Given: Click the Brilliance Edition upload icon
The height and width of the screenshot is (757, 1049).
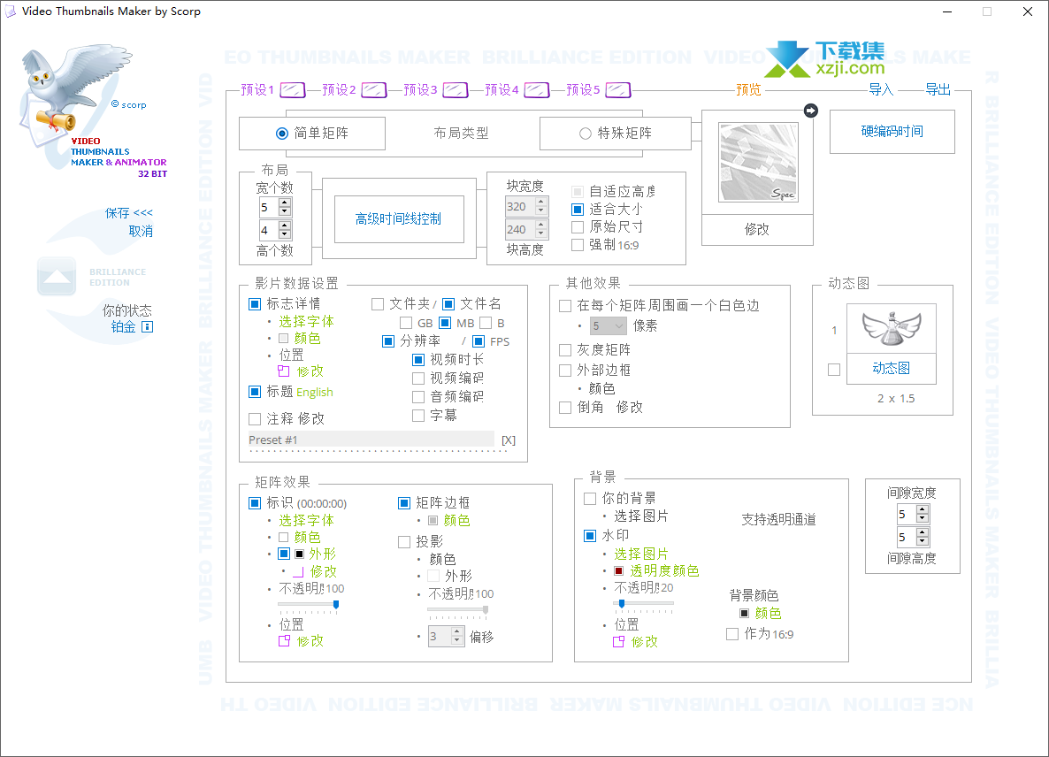Looking at the screenshot, I should coord(57,276).
